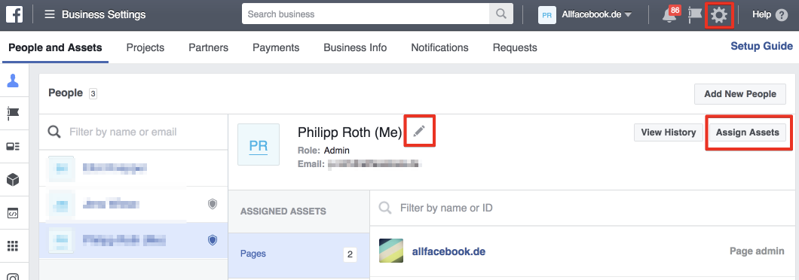Select the Pages flag icon in the sidebar
The width and height of the screenshot is (799, 280).
point(14,113)
